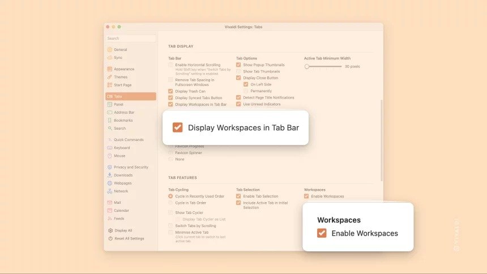Click the settings window vertical scrollbar
Viewport: 487px width, 274px height.
click(382, 140)
